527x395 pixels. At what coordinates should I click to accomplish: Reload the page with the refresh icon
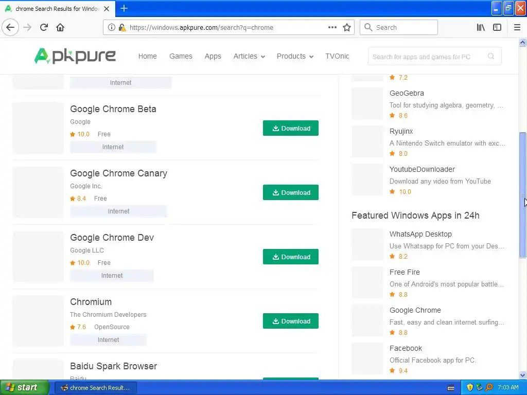44,27
